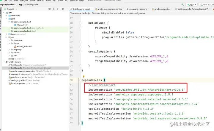Viewport: 214px width, 131px height.
Task: Close the gradle-wrapper.properties tab
Action: point(123,9)
